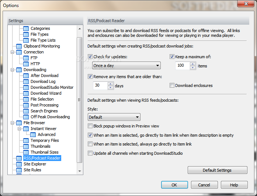Click the DownloadStudio Monitor page icon

(x=26, y=87)
